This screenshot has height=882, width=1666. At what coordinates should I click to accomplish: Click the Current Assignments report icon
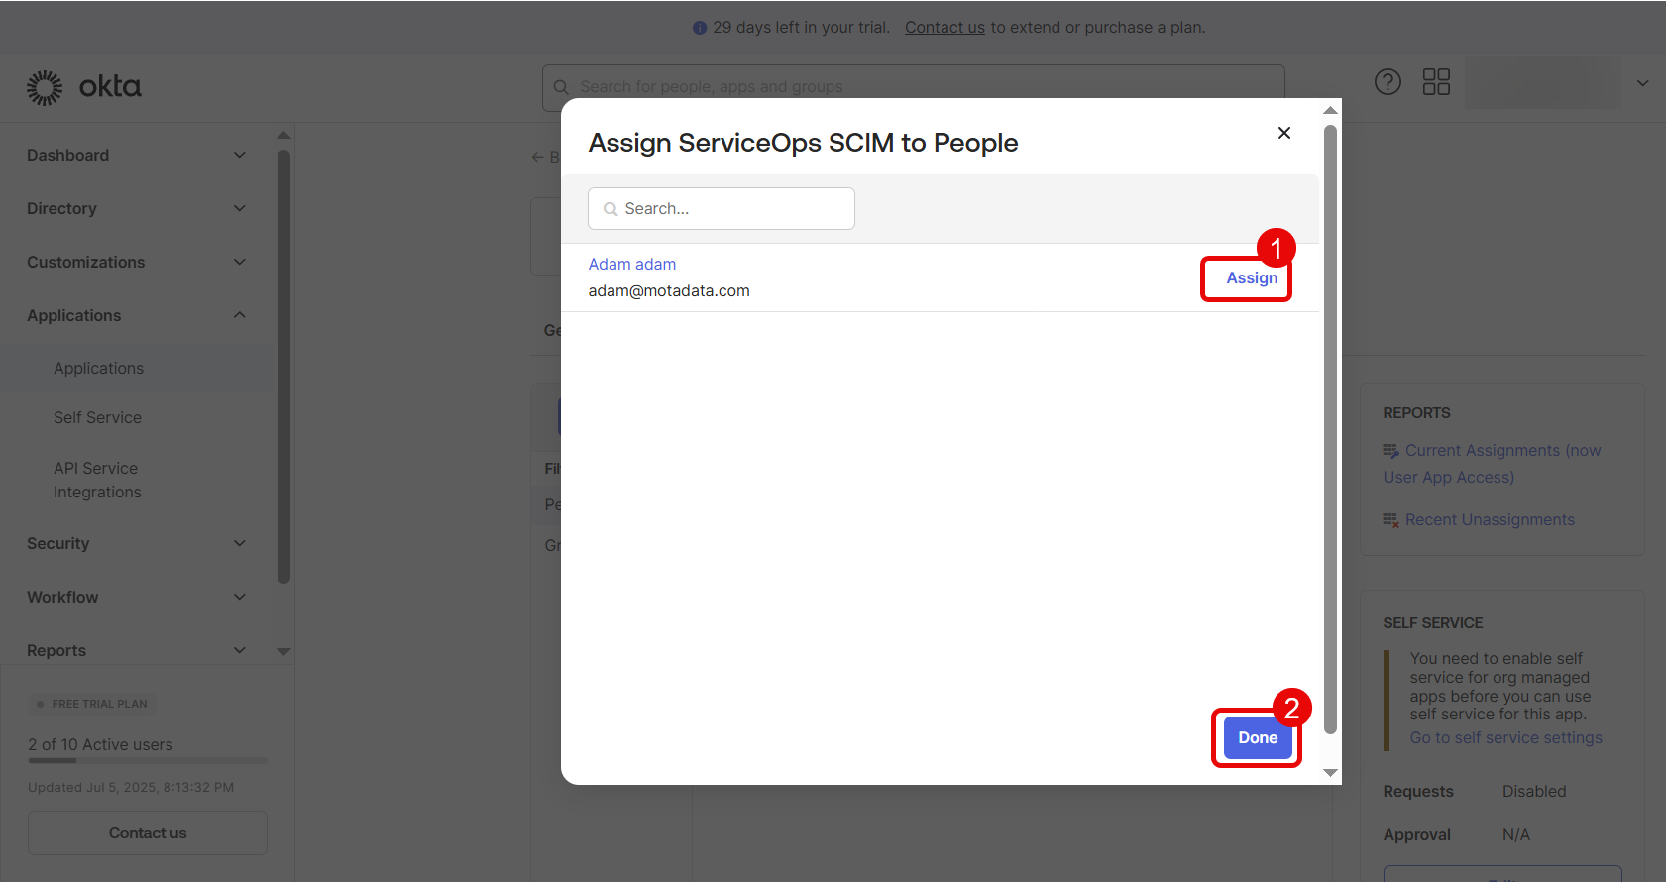(1391, 451)
